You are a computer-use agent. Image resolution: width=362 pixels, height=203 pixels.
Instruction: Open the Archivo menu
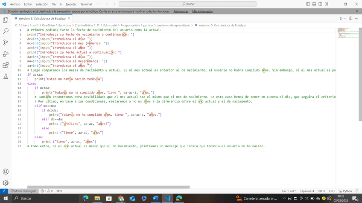click(x=15, y=4)
